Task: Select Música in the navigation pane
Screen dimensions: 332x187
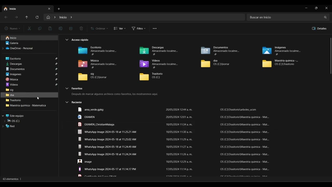Action: 29,79
